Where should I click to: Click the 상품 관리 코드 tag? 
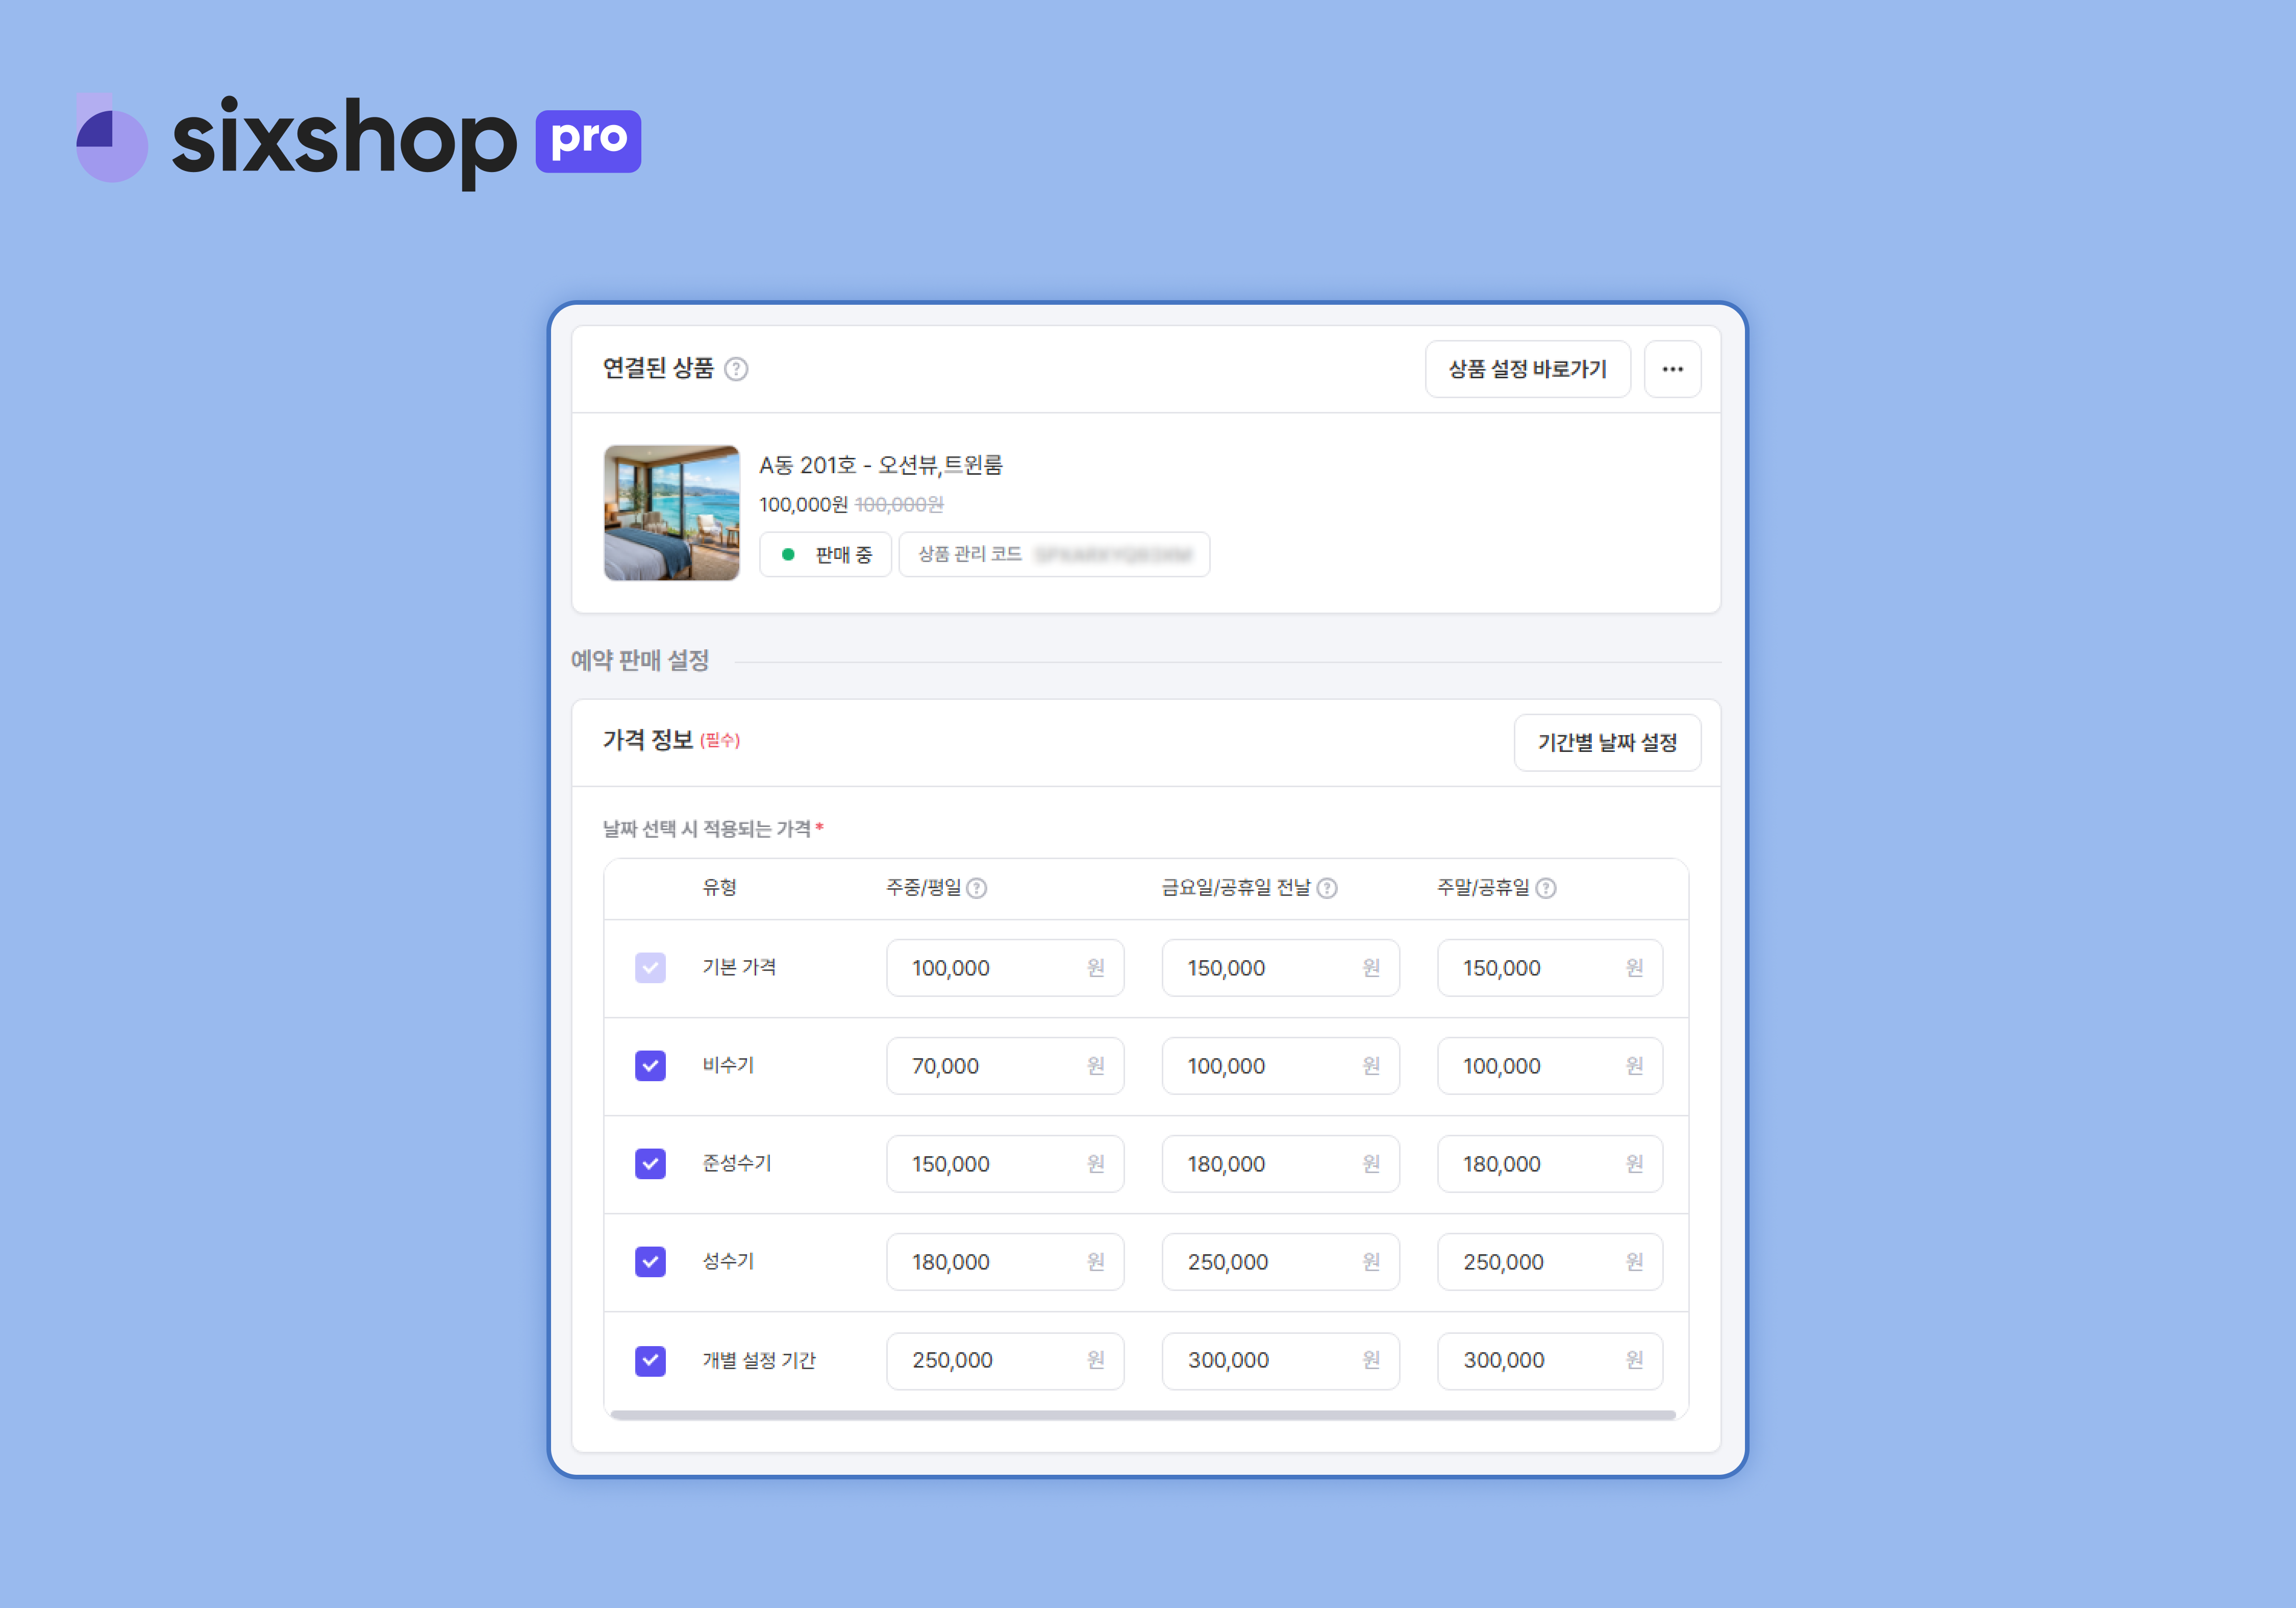point(1054,554)
